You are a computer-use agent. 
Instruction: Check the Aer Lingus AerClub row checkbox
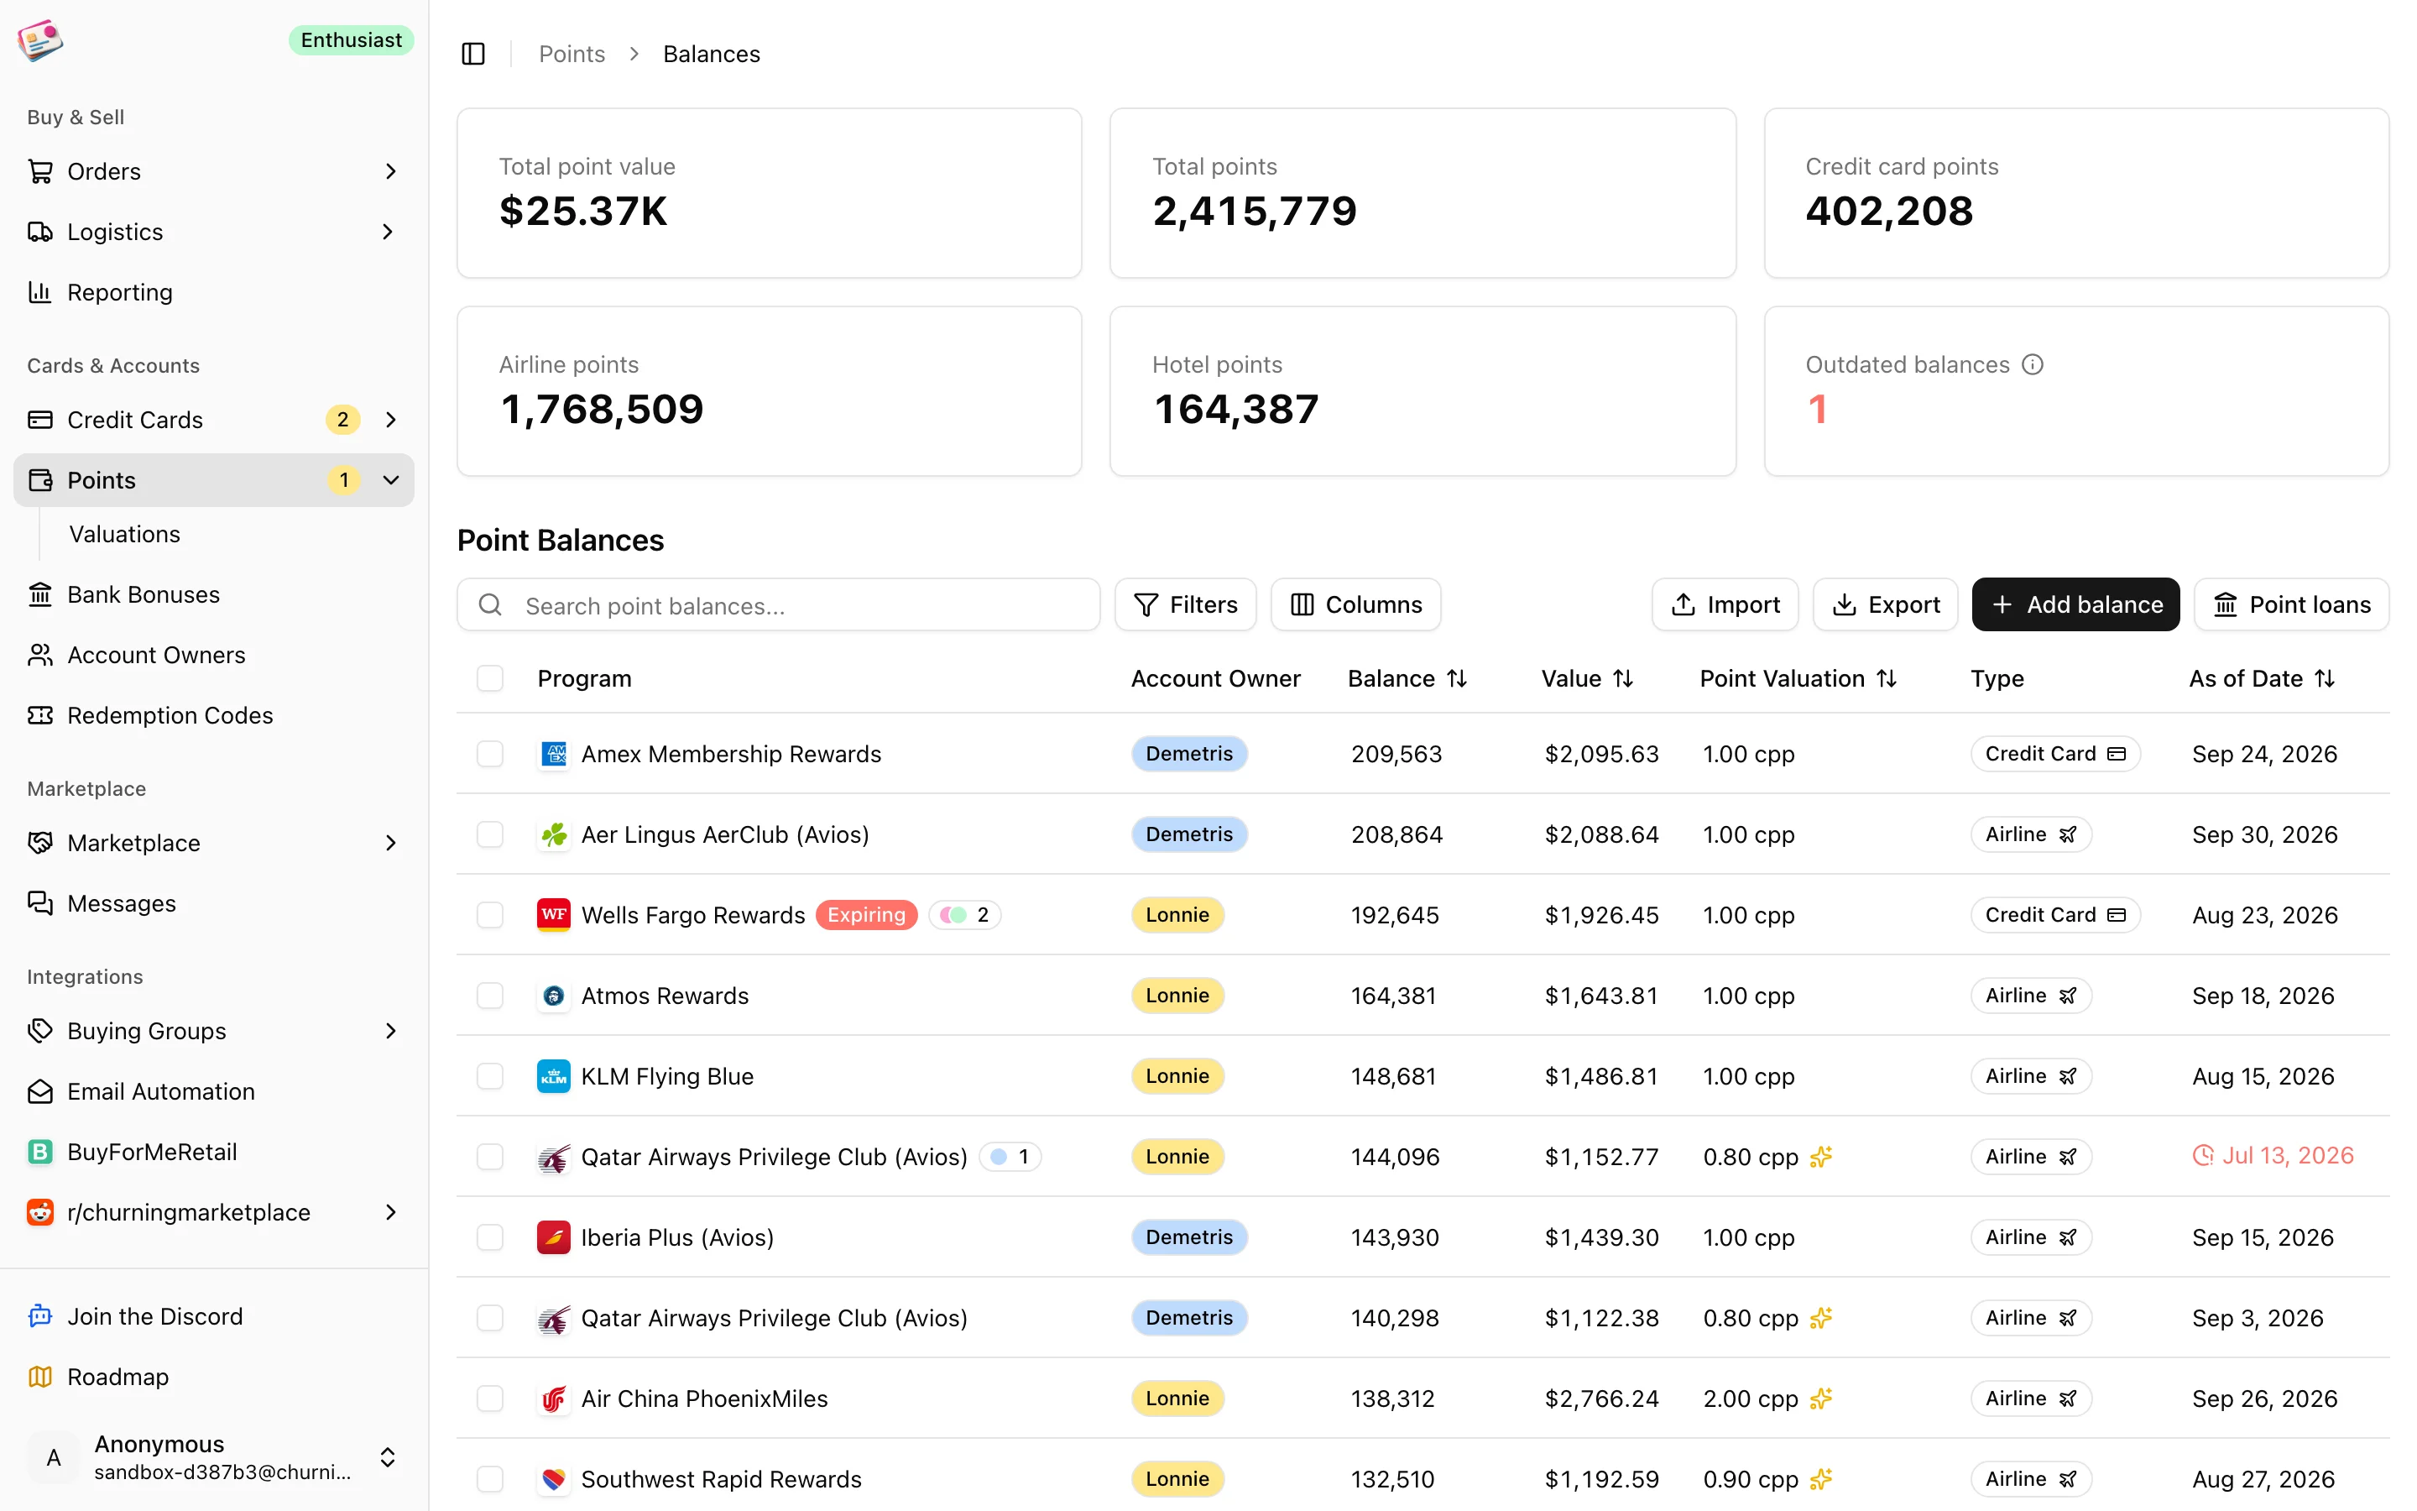(490, 834)
